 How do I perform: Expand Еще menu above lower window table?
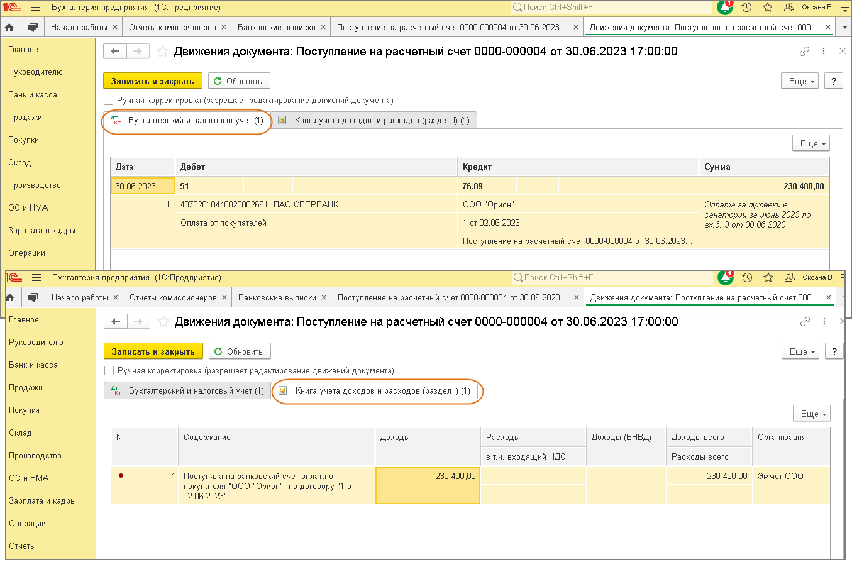click(812, 414)
